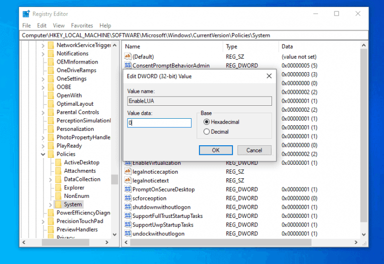Open the Favorites menu
Image resolution: width=384 pixels, height=264 pixels.
81,26
